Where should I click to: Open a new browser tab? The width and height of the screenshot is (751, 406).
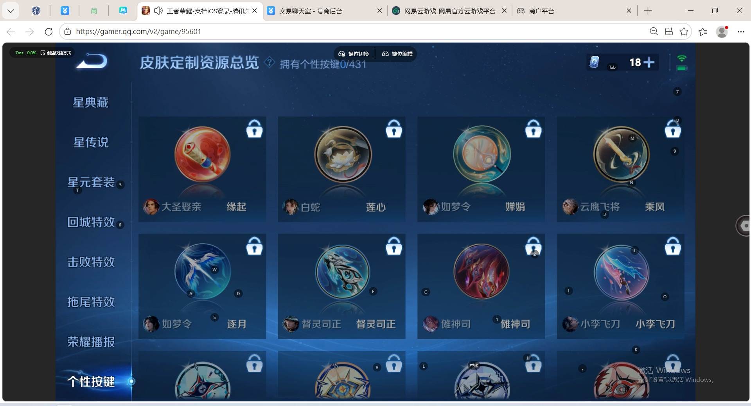[648, 11]
